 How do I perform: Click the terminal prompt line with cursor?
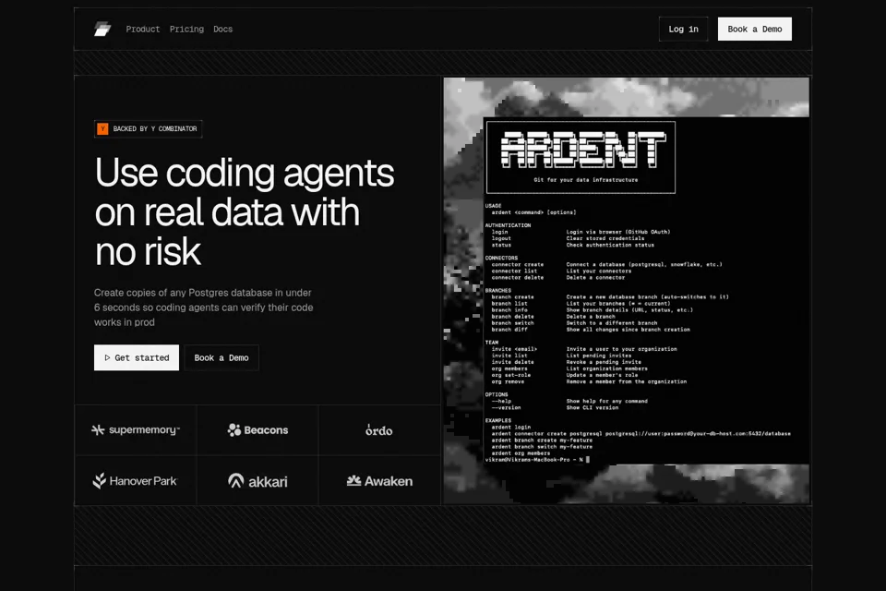[x=537, y=460]
